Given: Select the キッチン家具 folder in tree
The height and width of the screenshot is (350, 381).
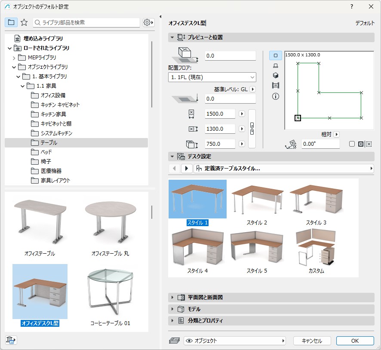Looking at the screenshot, I should (x=53, y=114).
